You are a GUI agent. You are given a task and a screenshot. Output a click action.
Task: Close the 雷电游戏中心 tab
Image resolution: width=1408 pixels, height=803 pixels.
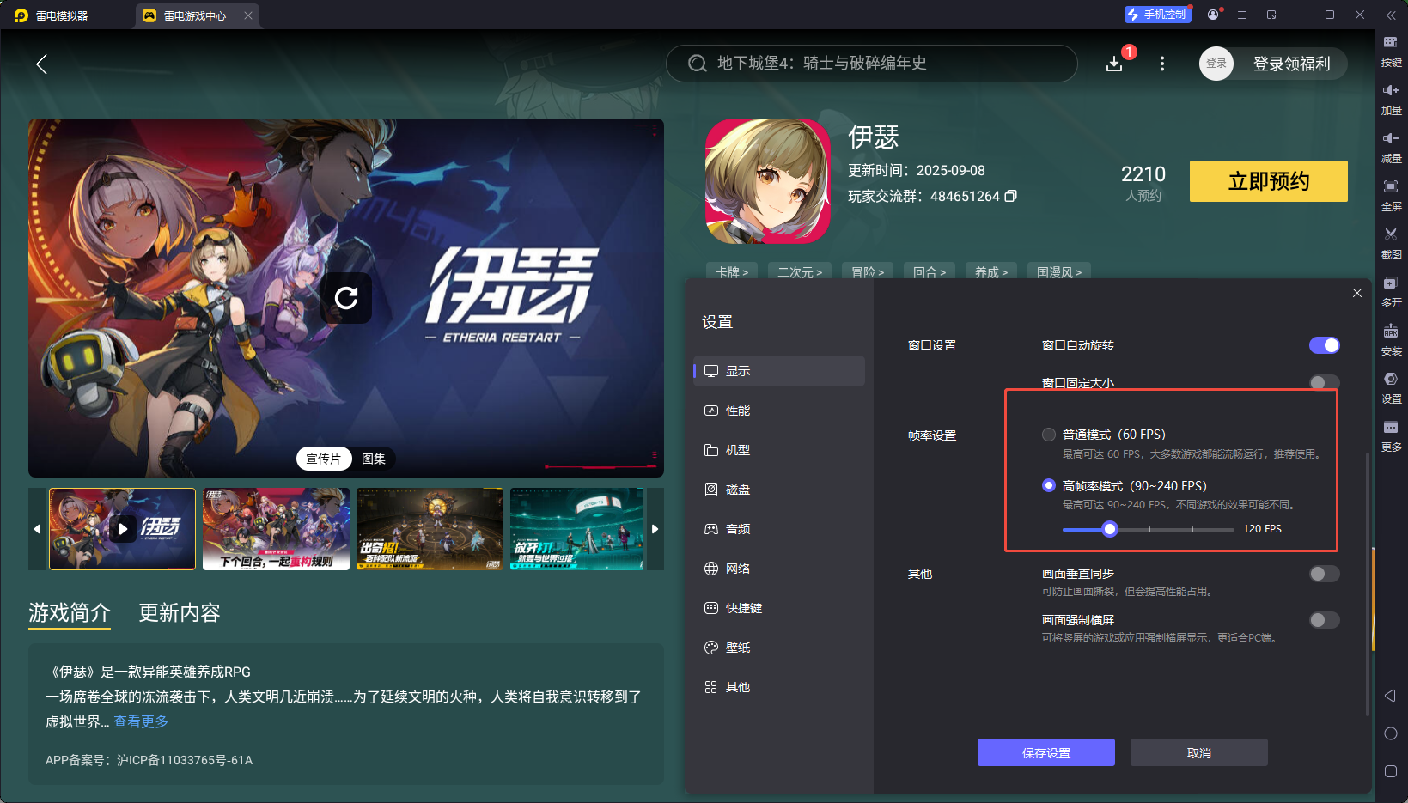coord(248,15)
